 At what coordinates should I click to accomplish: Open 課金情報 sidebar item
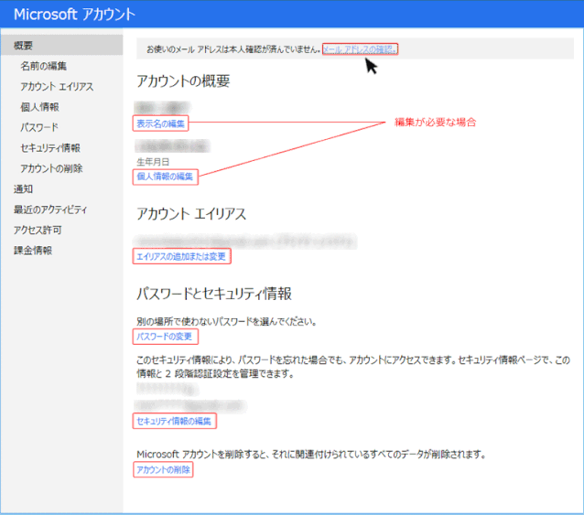[x=33, y=251]
